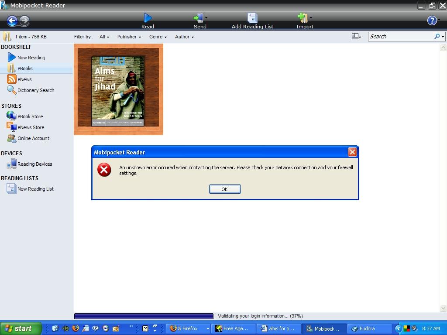
Task: Open Reading Devices
Action: 35,164
